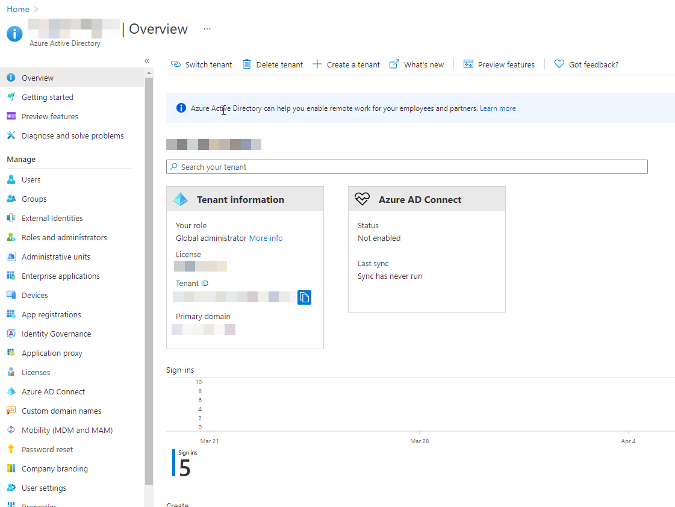675x507 pixels.
Task: Click the Learn more link in the banner
Action: click(x=497, y=108)
